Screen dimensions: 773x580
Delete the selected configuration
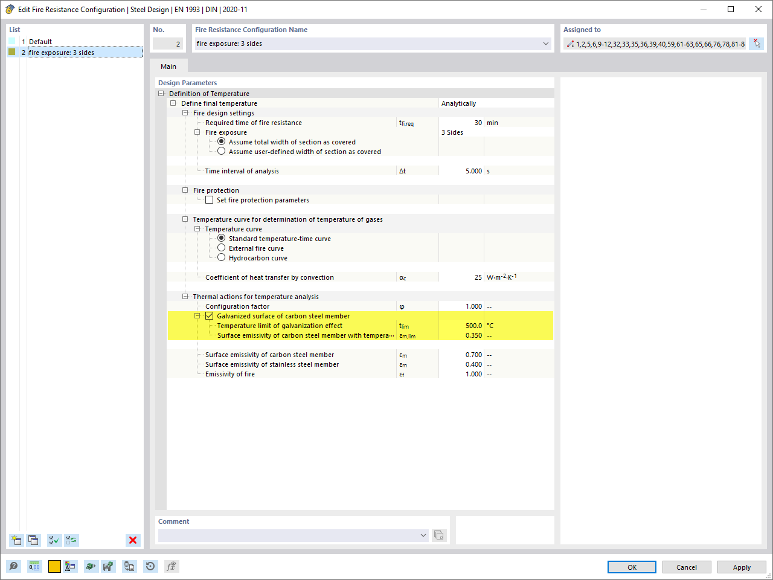[132, 540]
